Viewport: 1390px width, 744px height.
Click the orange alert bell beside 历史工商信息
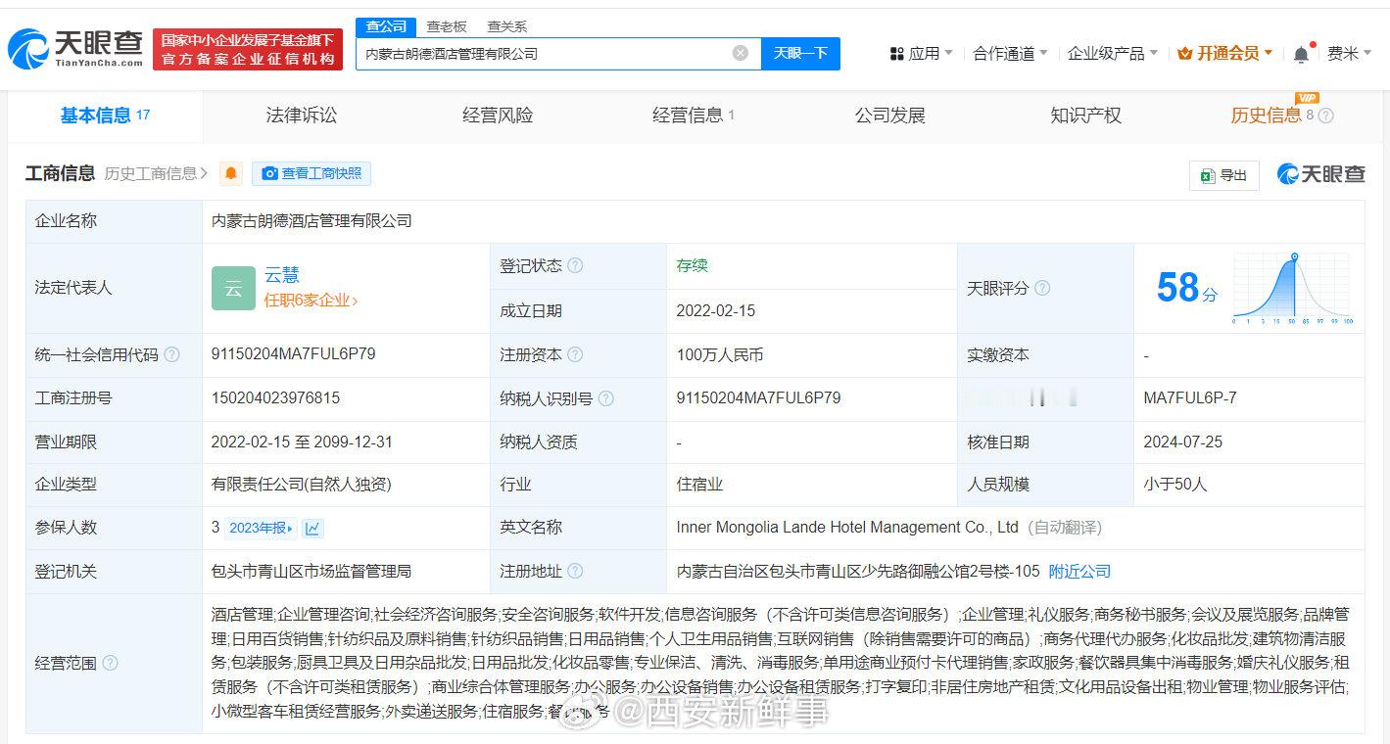click(x=231, y=173)
